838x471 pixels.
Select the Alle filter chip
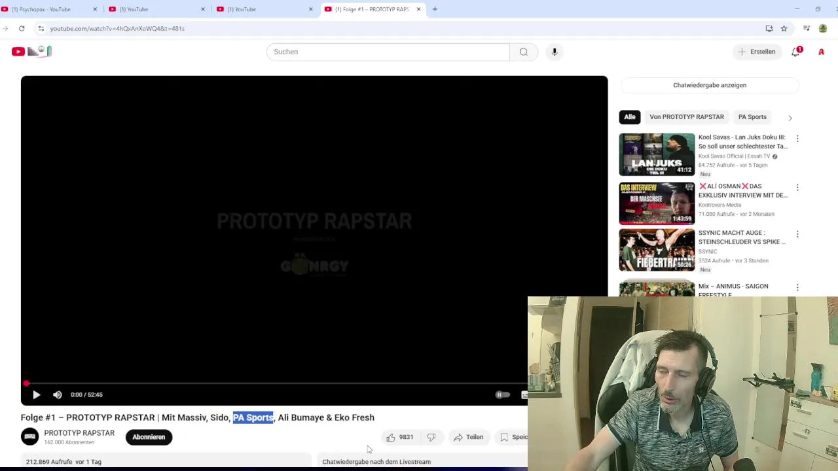630,117
